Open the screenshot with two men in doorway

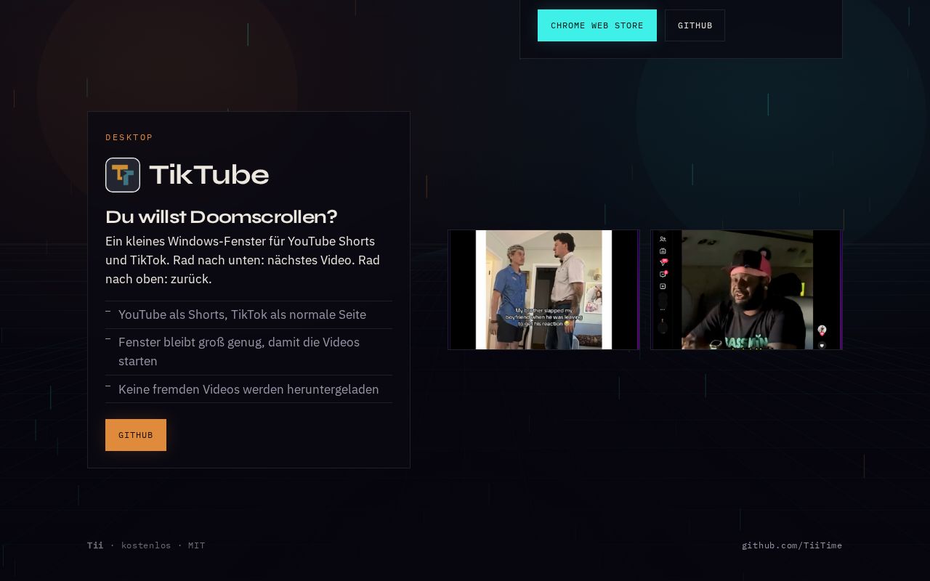[543, 290]
